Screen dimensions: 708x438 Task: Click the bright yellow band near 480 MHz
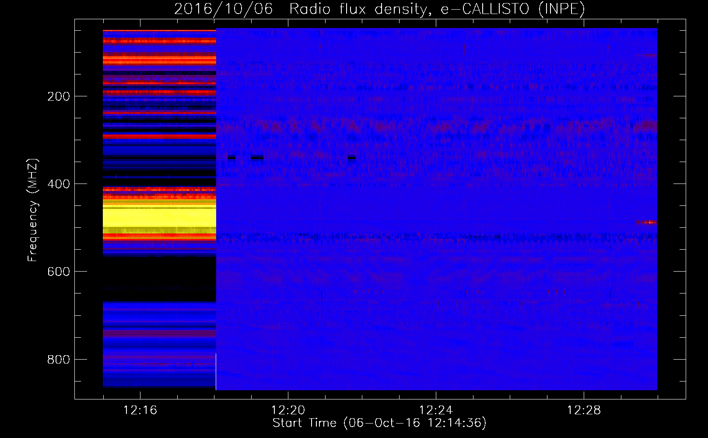coord(159,217)
